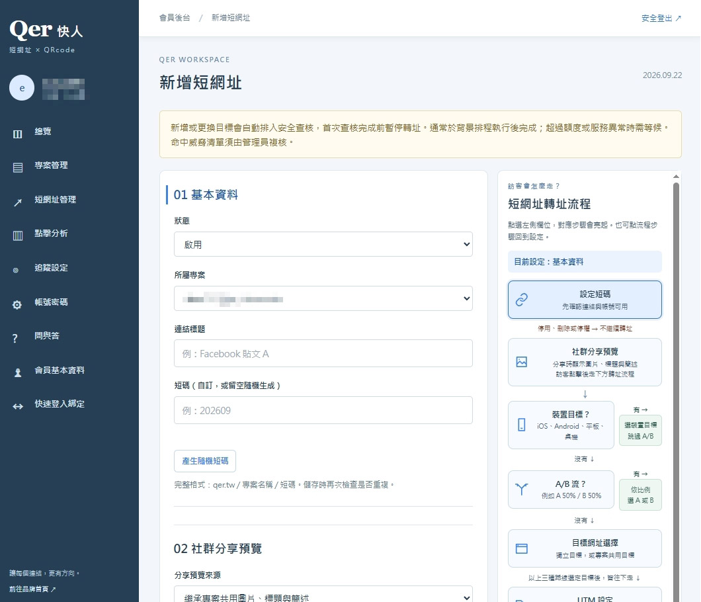Image resolution: width=701 pixels, height=602 pixels.
Task: Click the 會員後台 breadcrumb link
Action: [175, 18]
